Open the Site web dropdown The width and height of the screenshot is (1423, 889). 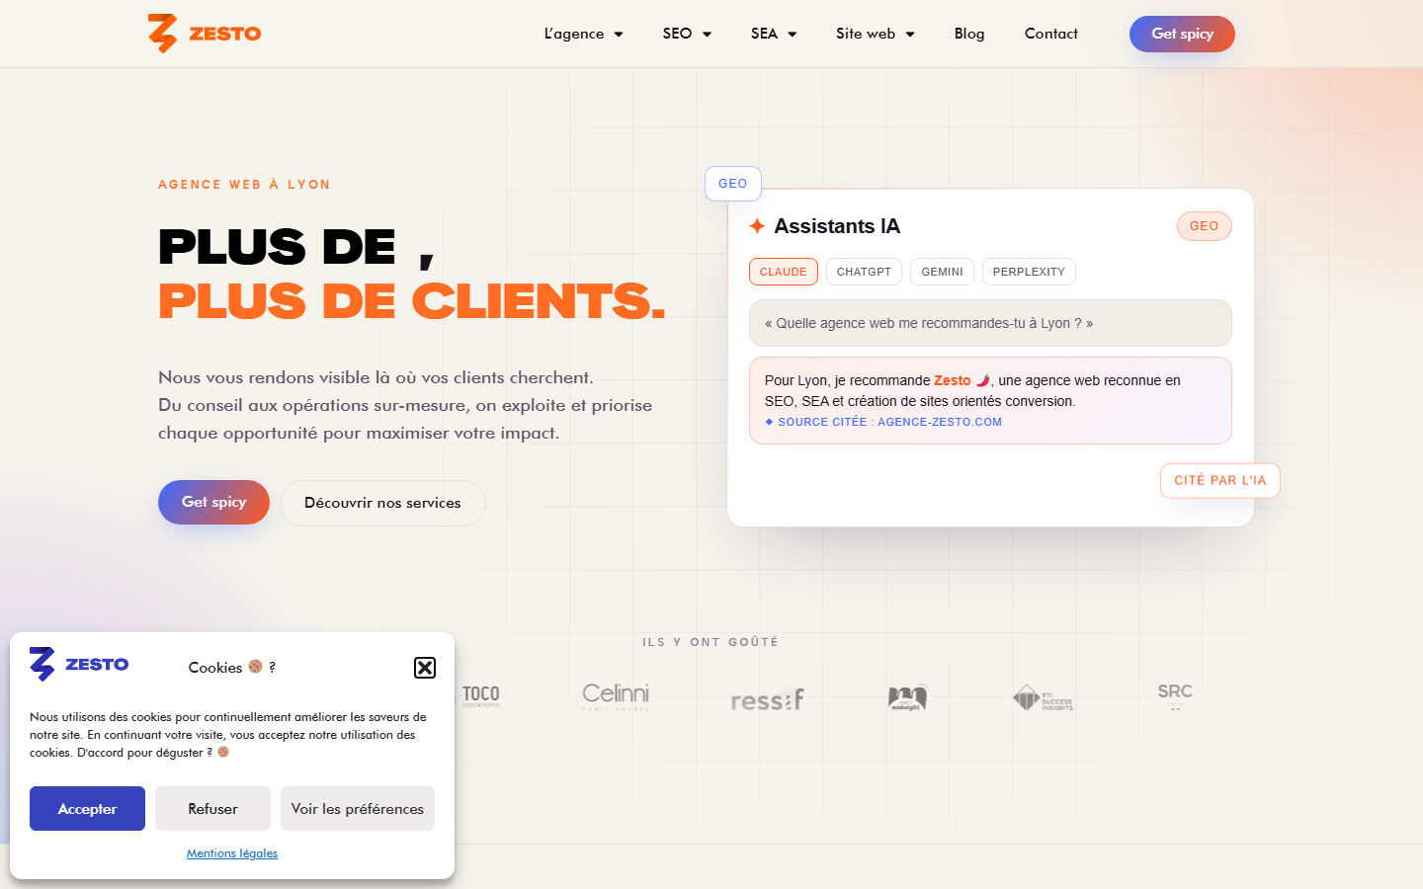pos(876,34)
